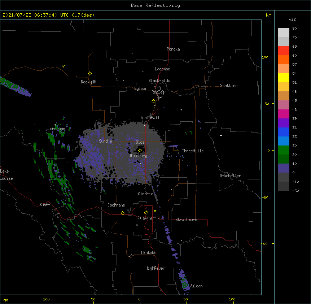This screenshot has width=311, height=304.
Task: Select the yellow diamond marker right of Cochrane
Action: coord(123,213)
